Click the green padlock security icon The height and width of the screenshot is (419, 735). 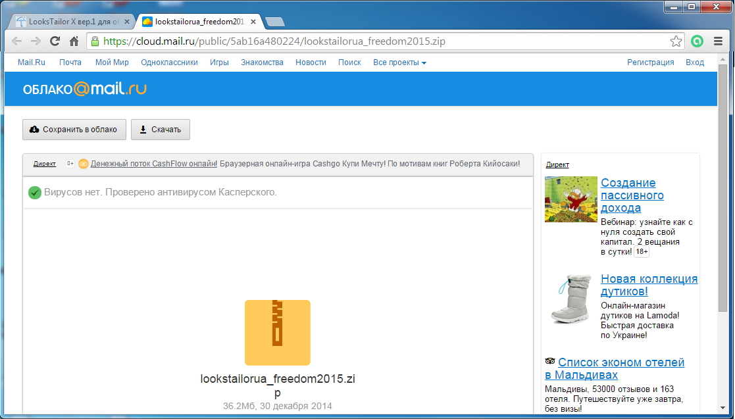(x=95, y=41)
